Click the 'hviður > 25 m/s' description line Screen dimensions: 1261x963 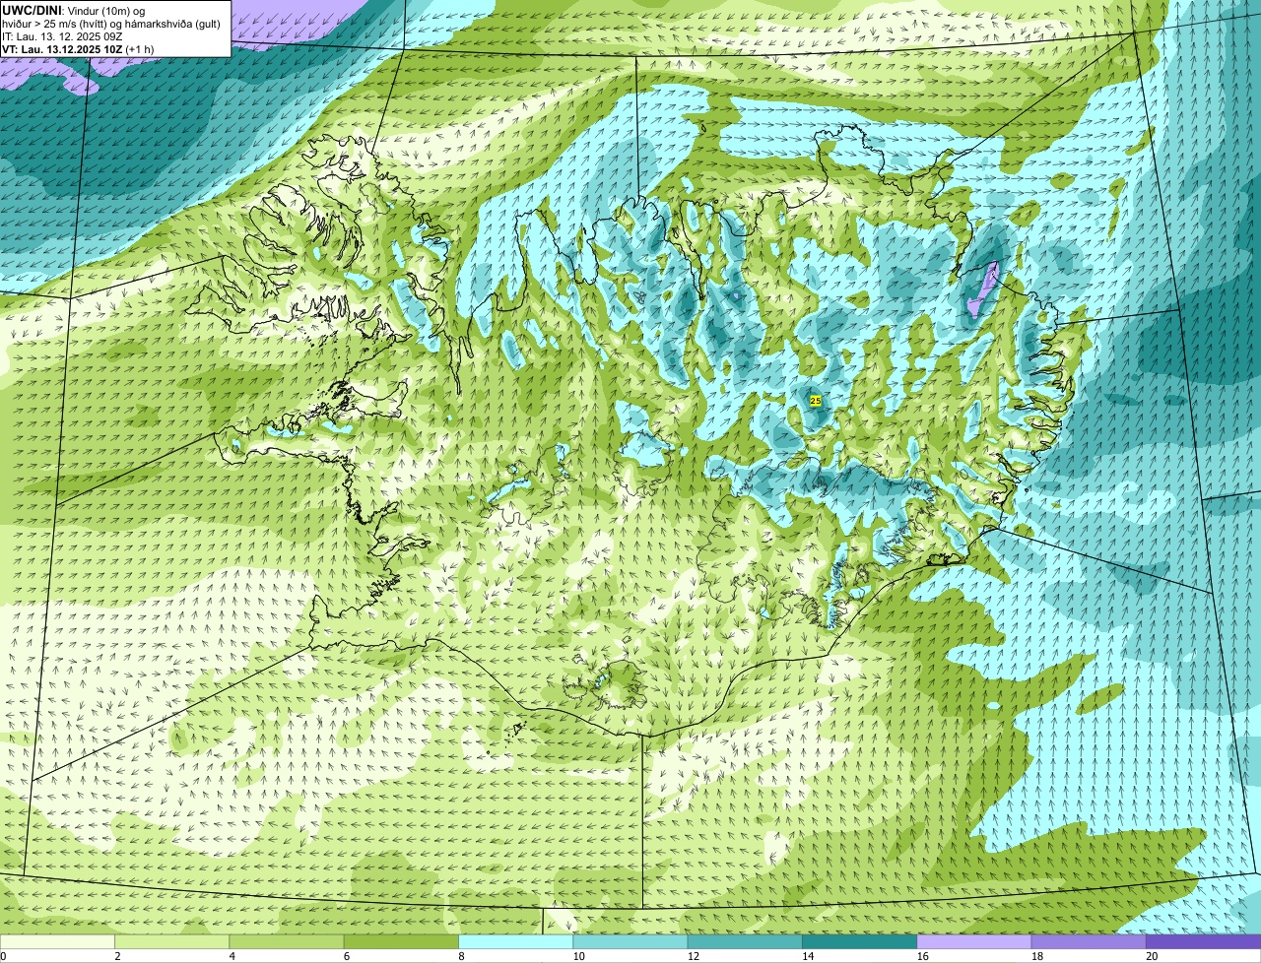[111, 24]
